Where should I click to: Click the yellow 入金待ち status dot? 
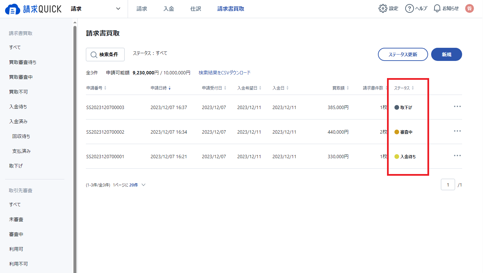(x=397, y=157)
